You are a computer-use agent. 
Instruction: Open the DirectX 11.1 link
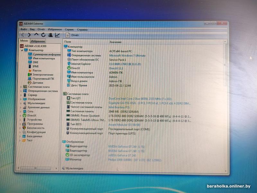(x=116, y=68)
